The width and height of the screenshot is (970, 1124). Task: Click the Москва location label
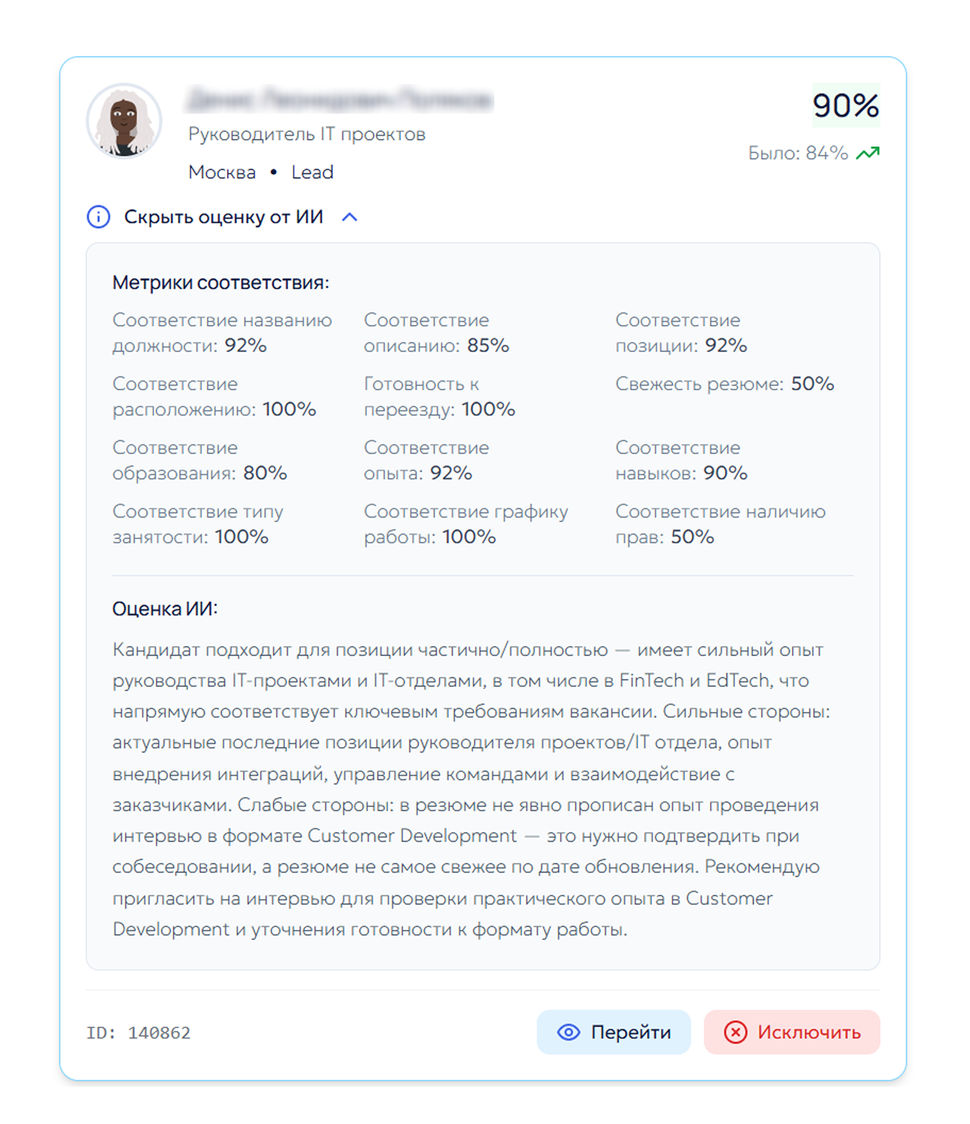pyautogui.click(x=222, y=171)
